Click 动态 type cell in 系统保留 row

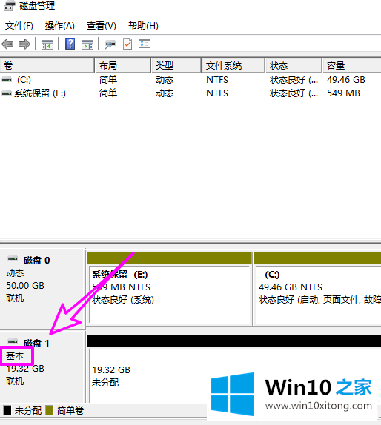tap(165, 93)
